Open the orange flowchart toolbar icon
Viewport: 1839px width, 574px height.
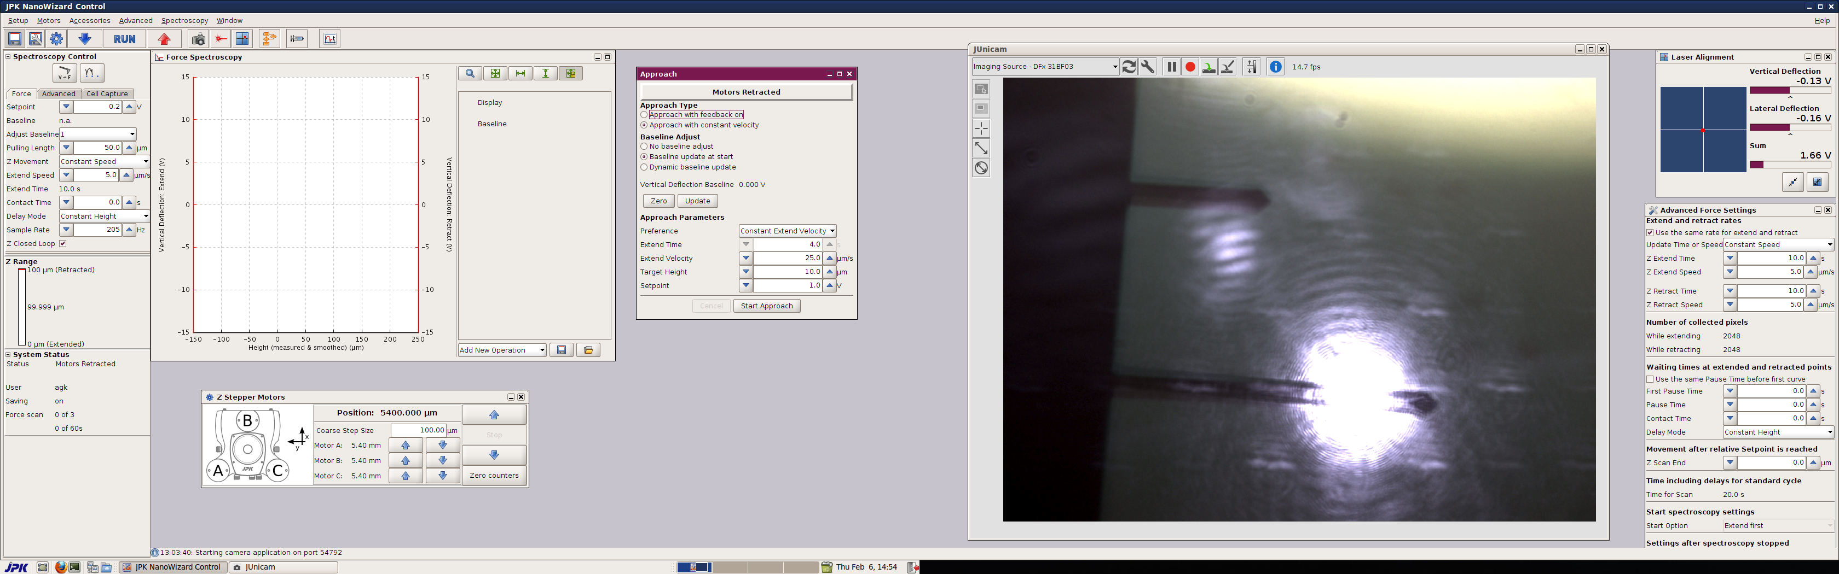click(270, 38)
